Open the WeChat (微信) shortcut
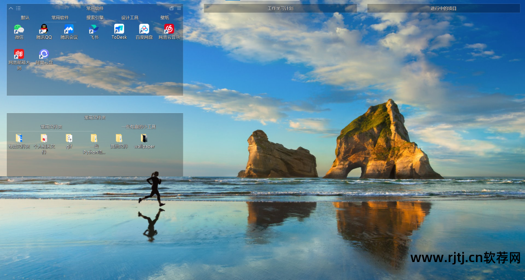525x280 pixels. [x=18, y=30]
